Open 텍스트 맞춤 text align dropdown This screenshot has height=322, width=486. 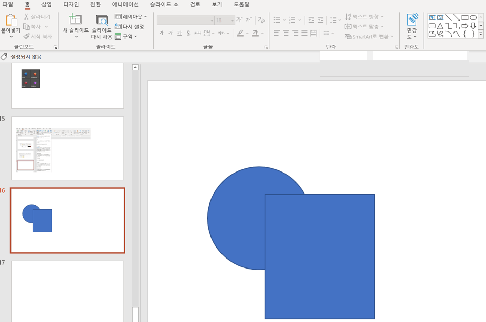364,27
